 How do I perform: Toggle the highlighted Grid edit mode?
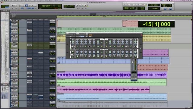tap(7, 7)
